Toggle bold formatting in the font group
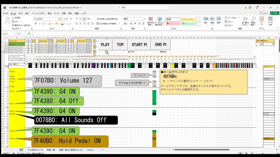The width and height of the screenshot is (280, 157). click(x=36, y=24)
